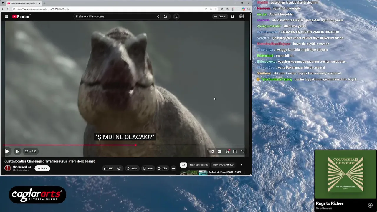The height and width of the screenshot is (212, 377).
Task: Start voice search with microphone icon
Action: click(176, 16)
